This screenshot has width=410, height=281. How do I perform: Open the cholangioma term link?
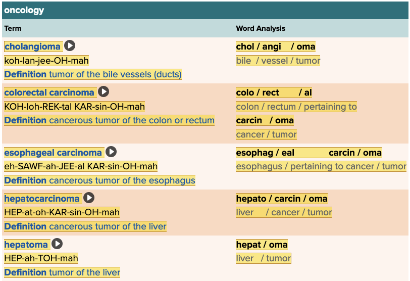click(32, 46)
